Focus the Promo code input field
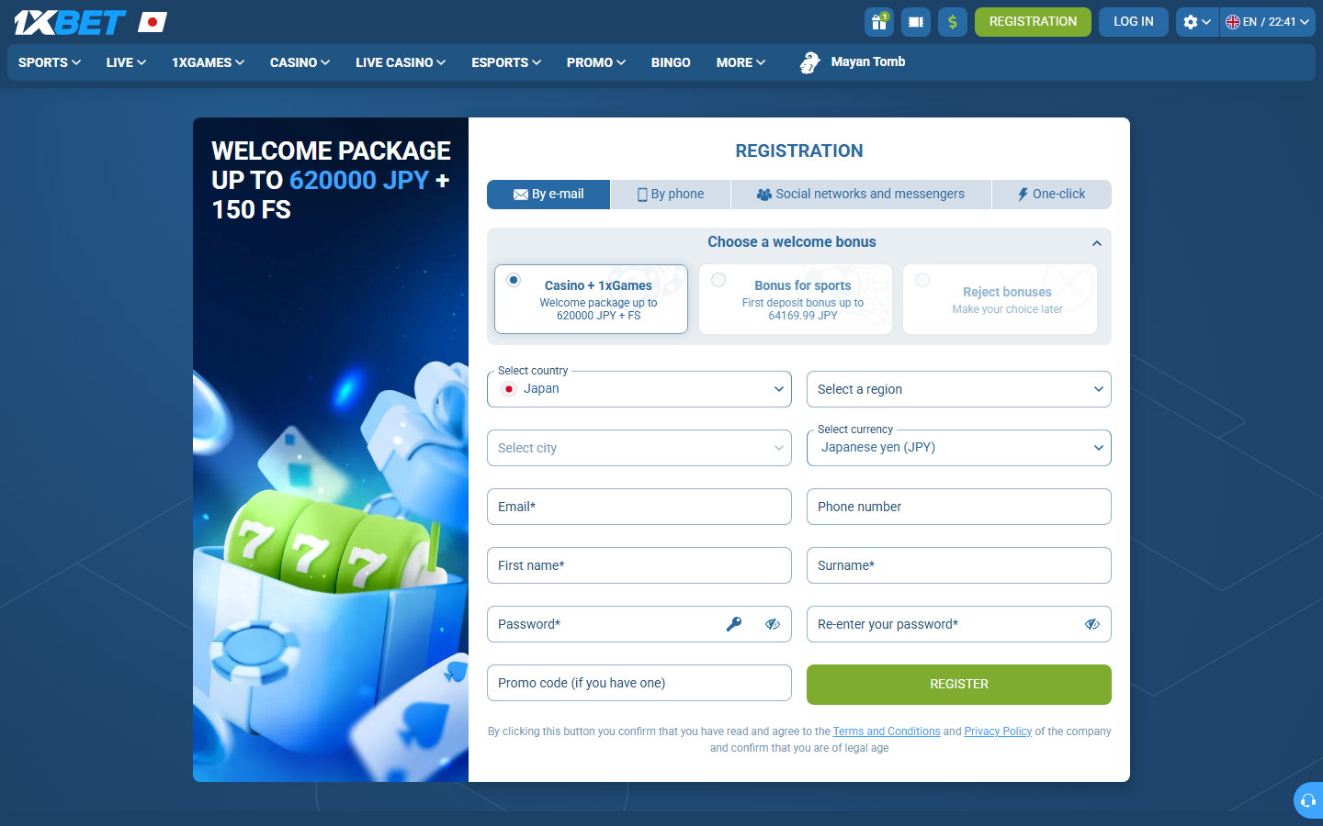Viewport: 1323px width, 826px height. (x=639, y=683)
